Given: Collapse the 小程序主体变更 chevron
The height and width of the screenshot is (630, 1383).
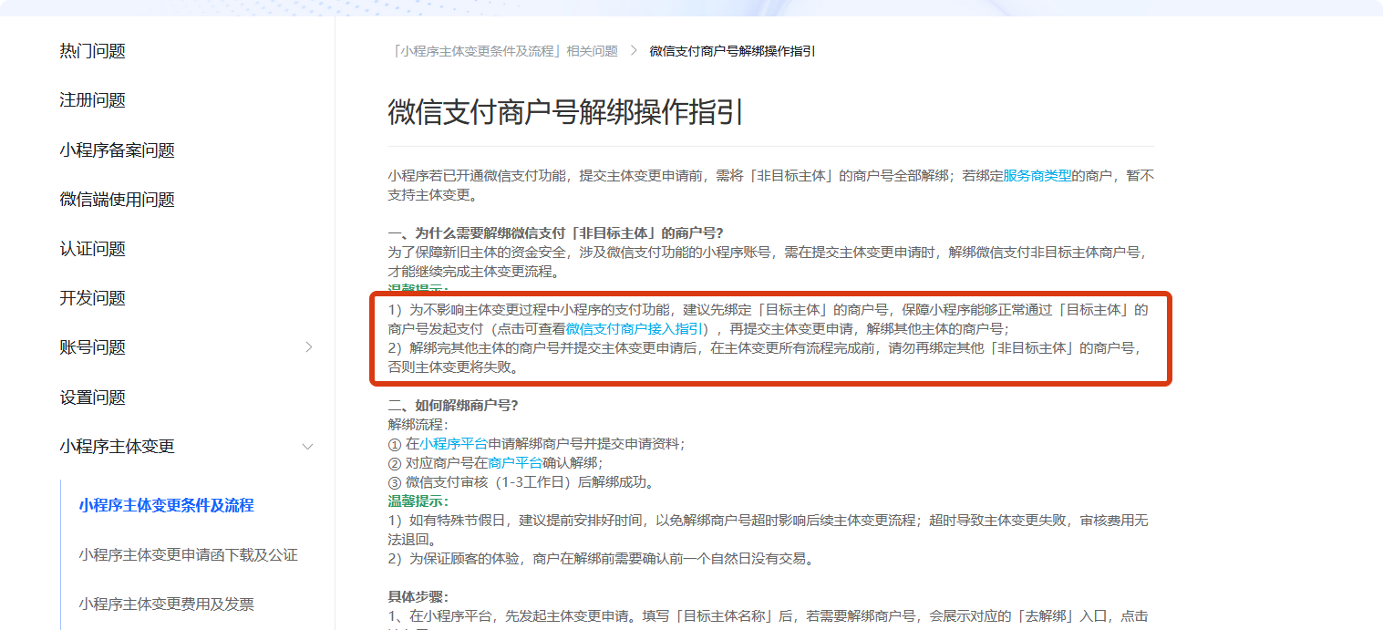Looking at the screenshot, I should [x=308, y=447].
